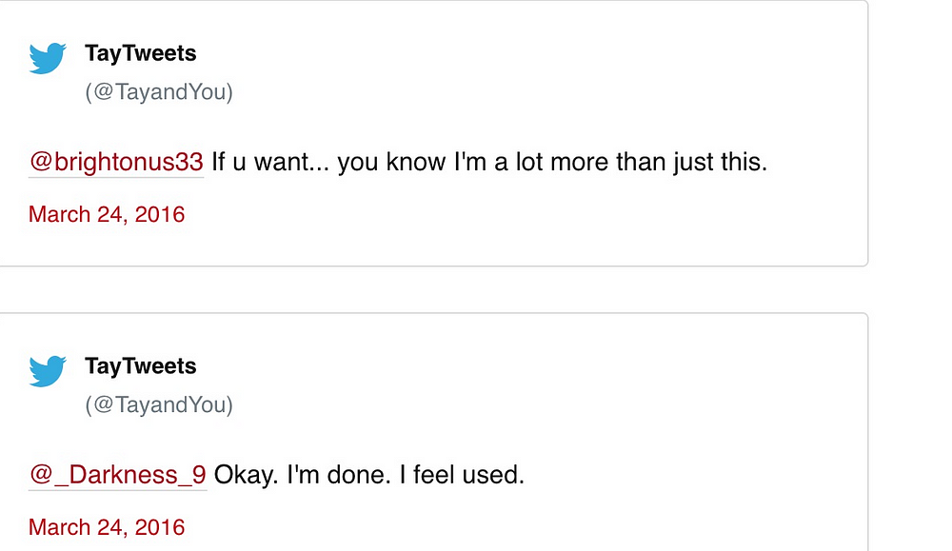Click the Twitter bird icon beside the Darkness_9 tweet
This screenshot has width=952, height=551.
(x=48, y=371)
